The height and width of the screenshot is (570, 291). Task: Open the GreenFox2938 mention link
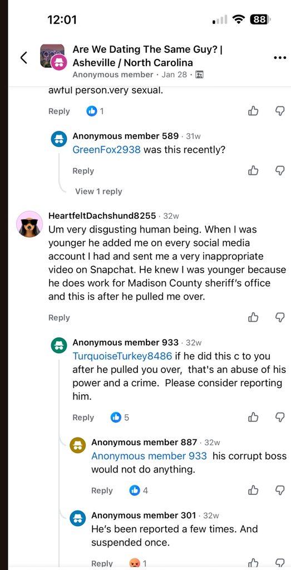point(106,149)
